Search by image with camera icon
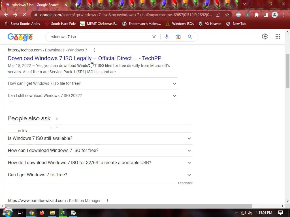Image resolution: width=290 pixels, height=217 pixels. click(x=178, y=37)
